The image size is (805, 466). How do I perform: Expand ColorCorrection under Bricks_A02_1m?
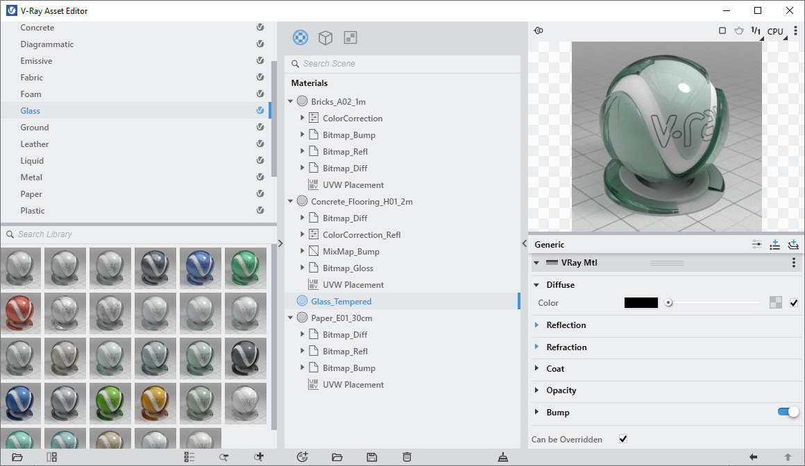[x=303, y=118]
